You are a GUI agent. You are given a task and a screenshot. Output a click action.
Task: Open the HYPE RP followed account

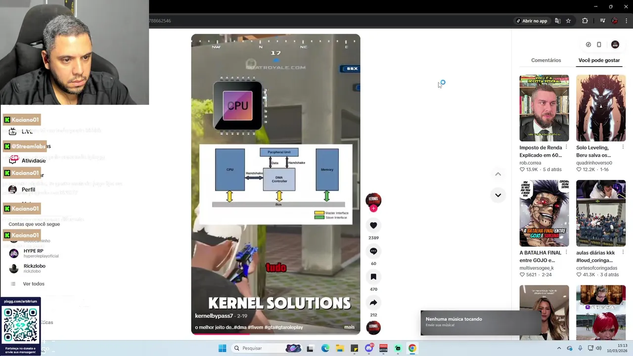click(x=34, y=253)
